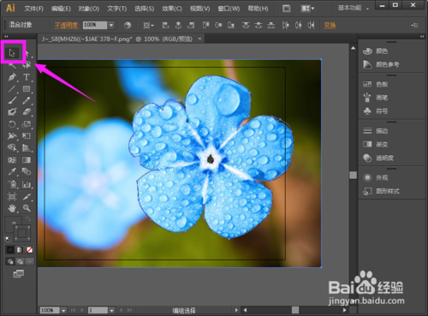Screen dimensions: 428x316
Task: Click the orange 不透明度 link
Action: coord(66,26)
